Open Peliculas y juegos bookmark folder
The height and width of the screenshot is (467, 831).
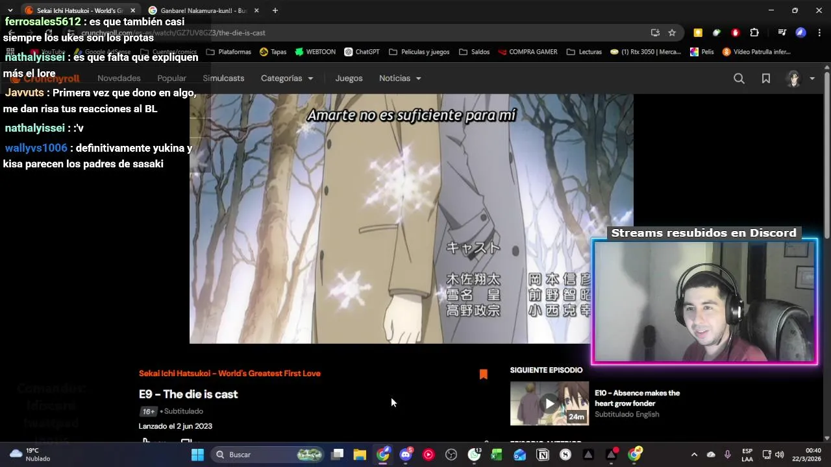tap(419, 52)
